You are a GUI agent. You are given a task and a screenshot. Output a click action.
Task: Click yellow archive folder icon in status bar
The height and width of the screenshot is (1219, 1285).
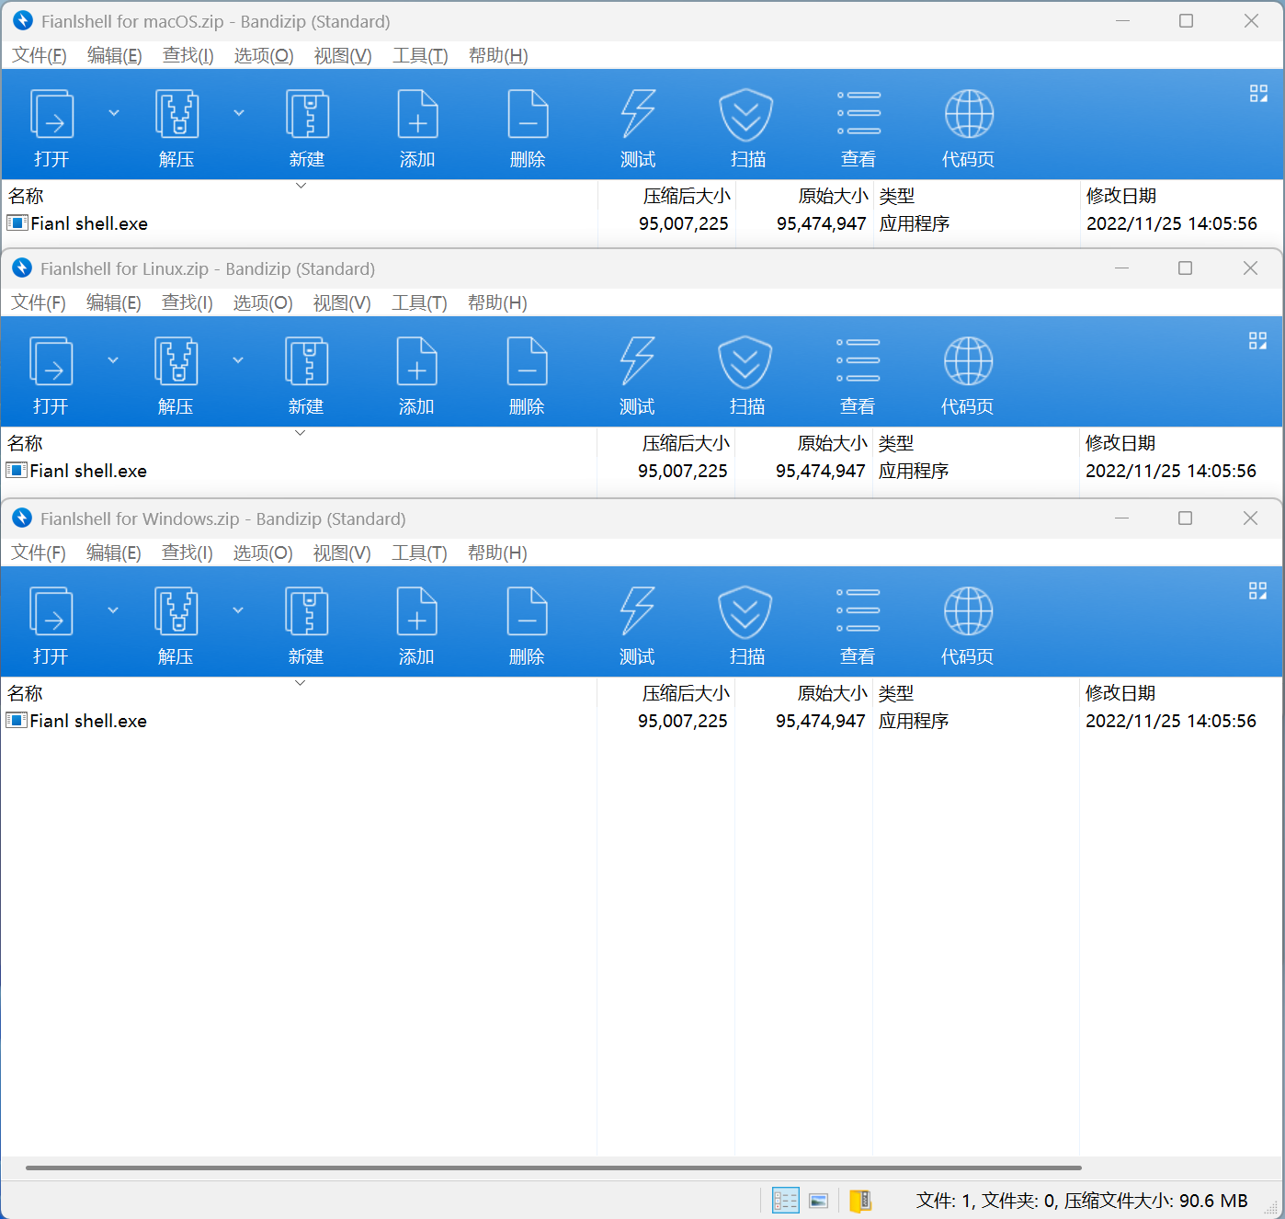(x=859, y=1201)
